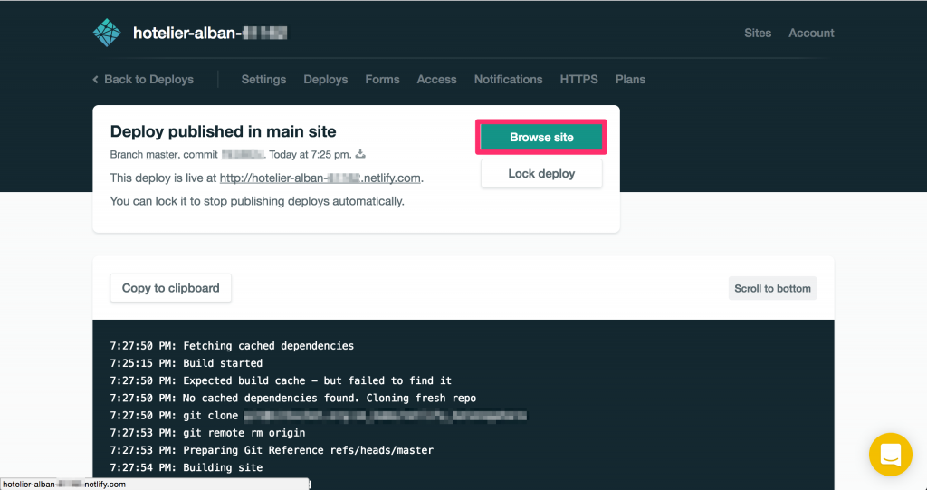Open the Forms tab
Image resolution: width=927 pixels, height=490 pixels.
383,80
